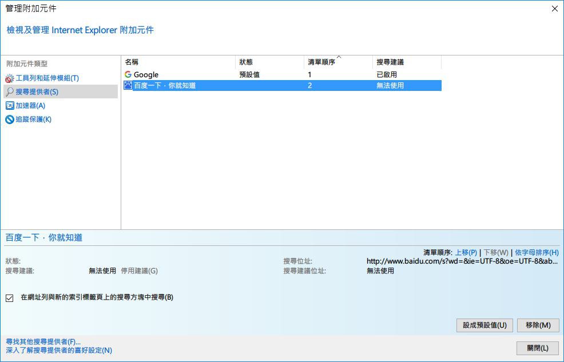564x362 pixels.
Task: Click 下移(W) move down link
Action: click(496, 252)
